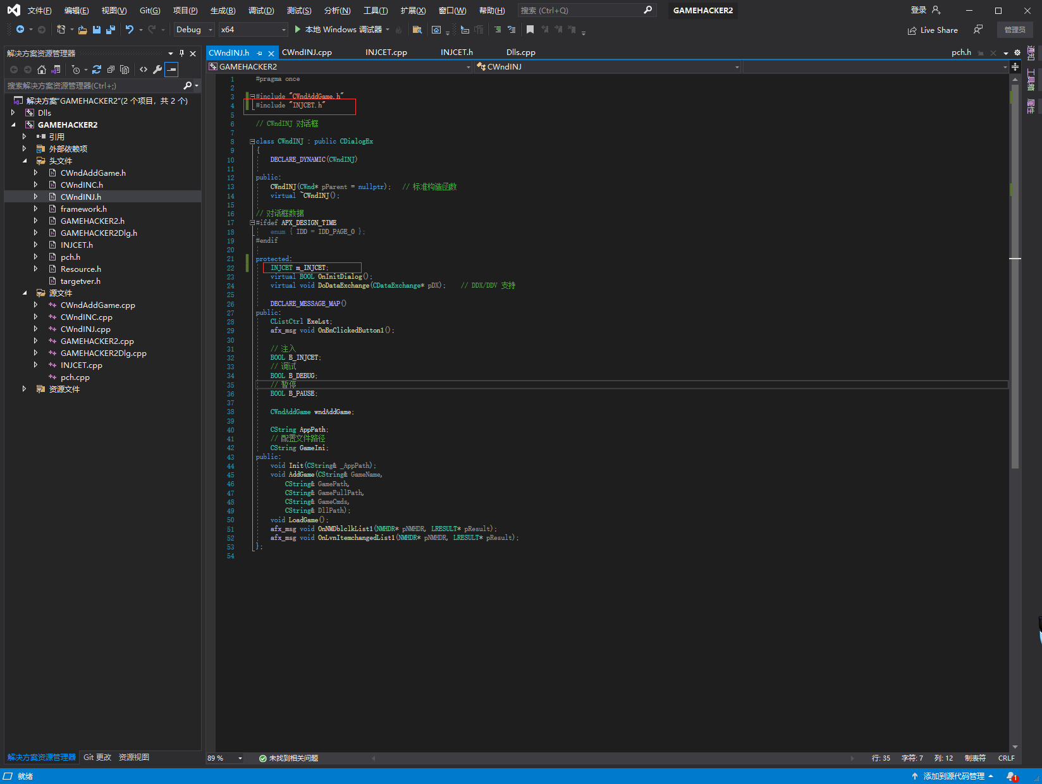The height and width of the screenshot is (784, 1042).
Task: Click the collapse all icon in Solution Explorer
Action: click(111, 70)
